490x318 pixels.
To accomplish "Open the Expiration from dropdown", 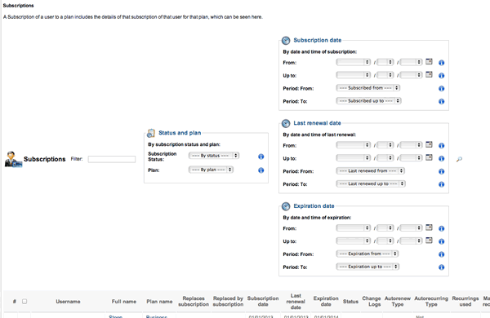I will (x=367, y=254).
